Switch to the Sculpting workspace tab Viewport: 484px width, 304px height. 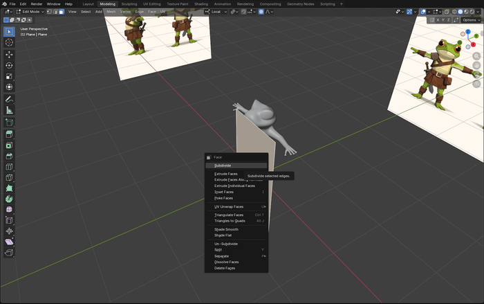pyautogui.click(x=129, y=4)
